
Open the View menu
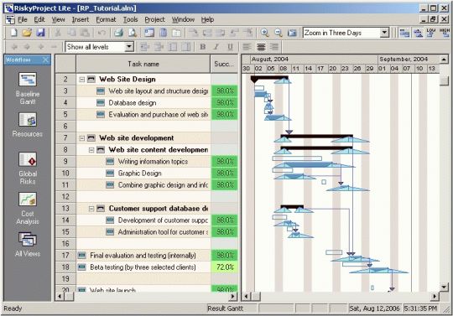tap(59, 19)
